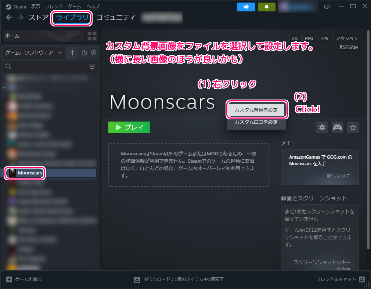Open the ヘルプ menu
Screen dimensions: 371x289
93,6
